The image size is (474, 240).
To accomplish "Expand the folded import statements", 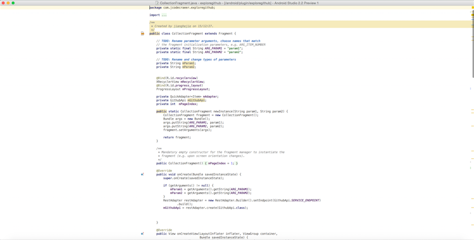I will point(164,15).
